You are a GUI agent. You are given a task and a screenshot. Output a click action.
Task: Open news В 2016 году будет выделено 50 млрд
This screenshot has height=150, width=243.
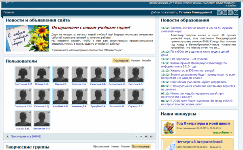click(x=197, y=103)
